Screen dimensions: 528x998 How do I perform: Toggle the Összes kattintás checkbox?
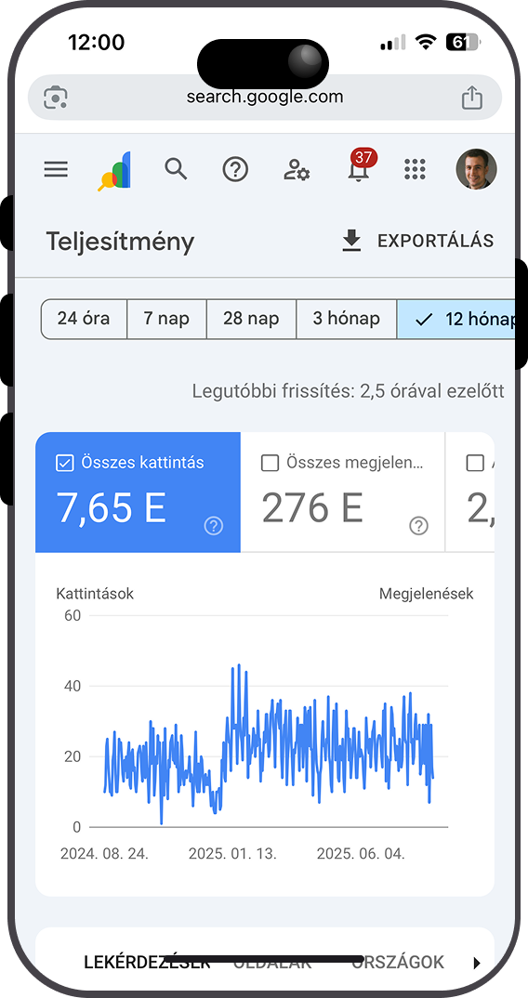(65, 463)
